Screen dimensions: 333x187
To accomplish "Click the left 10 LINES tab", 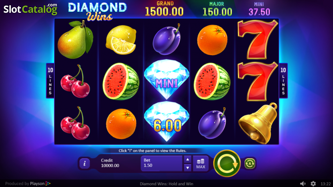I will [x=50, y=81].
